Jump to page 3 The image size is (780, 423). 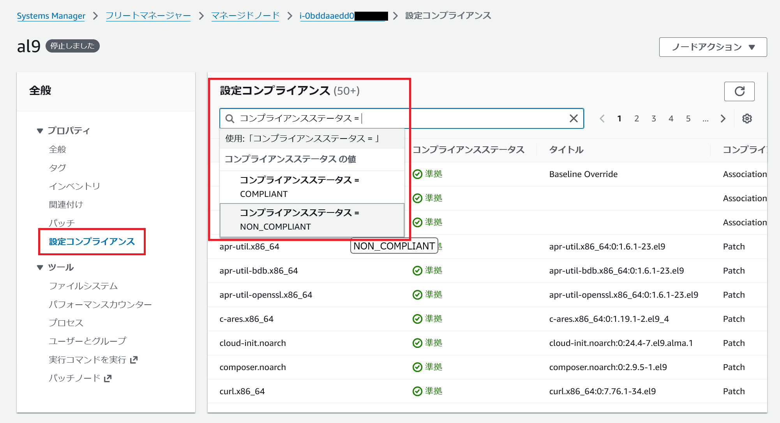coord(653,119)
